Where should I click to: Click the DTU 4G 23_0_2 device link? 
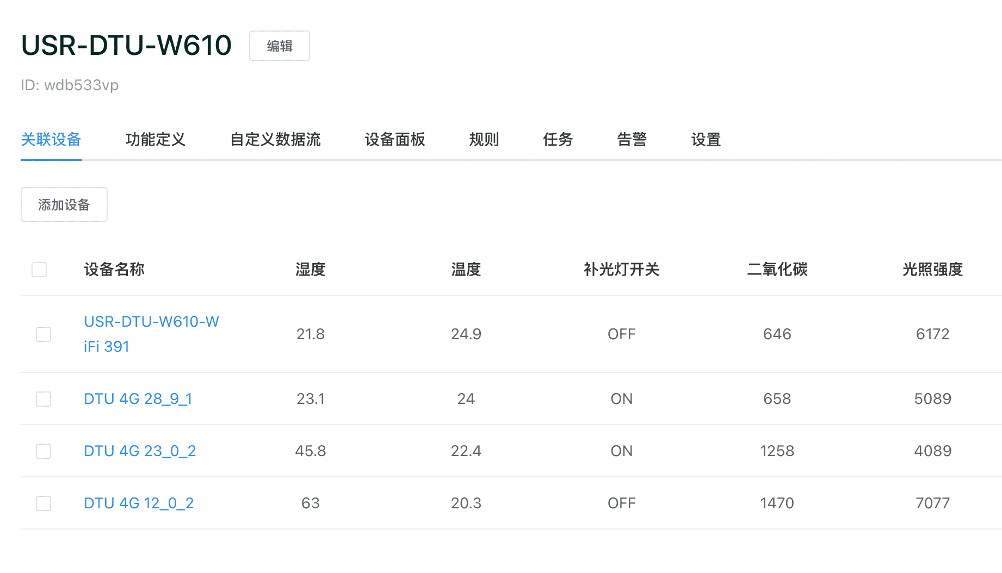pyautogui.click(x=140, y=451)
